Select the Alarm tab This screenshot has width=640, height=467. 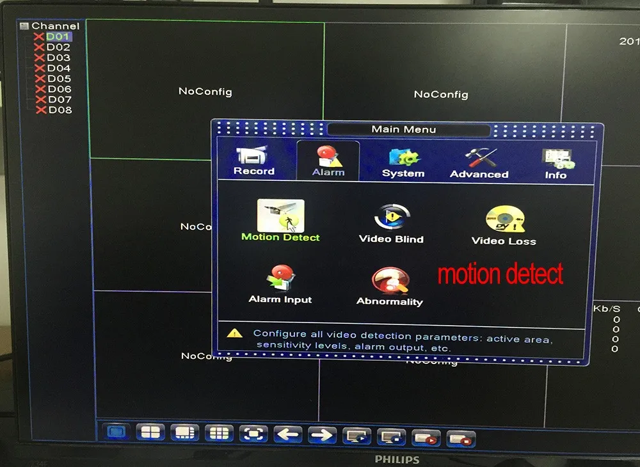tap(328, 161)
